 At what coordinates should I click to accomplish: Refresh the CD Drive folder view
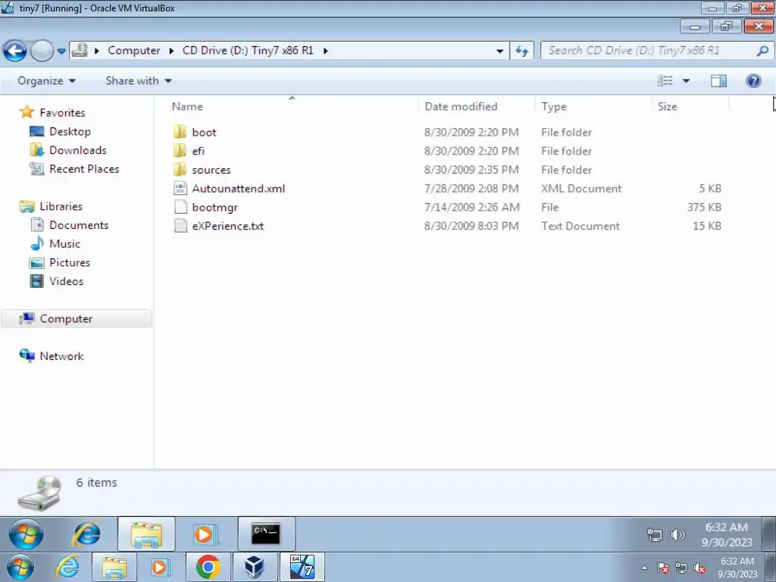click(522, 51)
